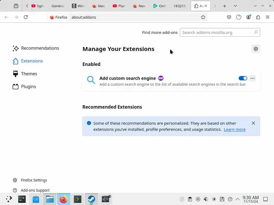Click the private browsing mask badge
The height and width of the screenshot is (205, 274).
coord(161,78)
